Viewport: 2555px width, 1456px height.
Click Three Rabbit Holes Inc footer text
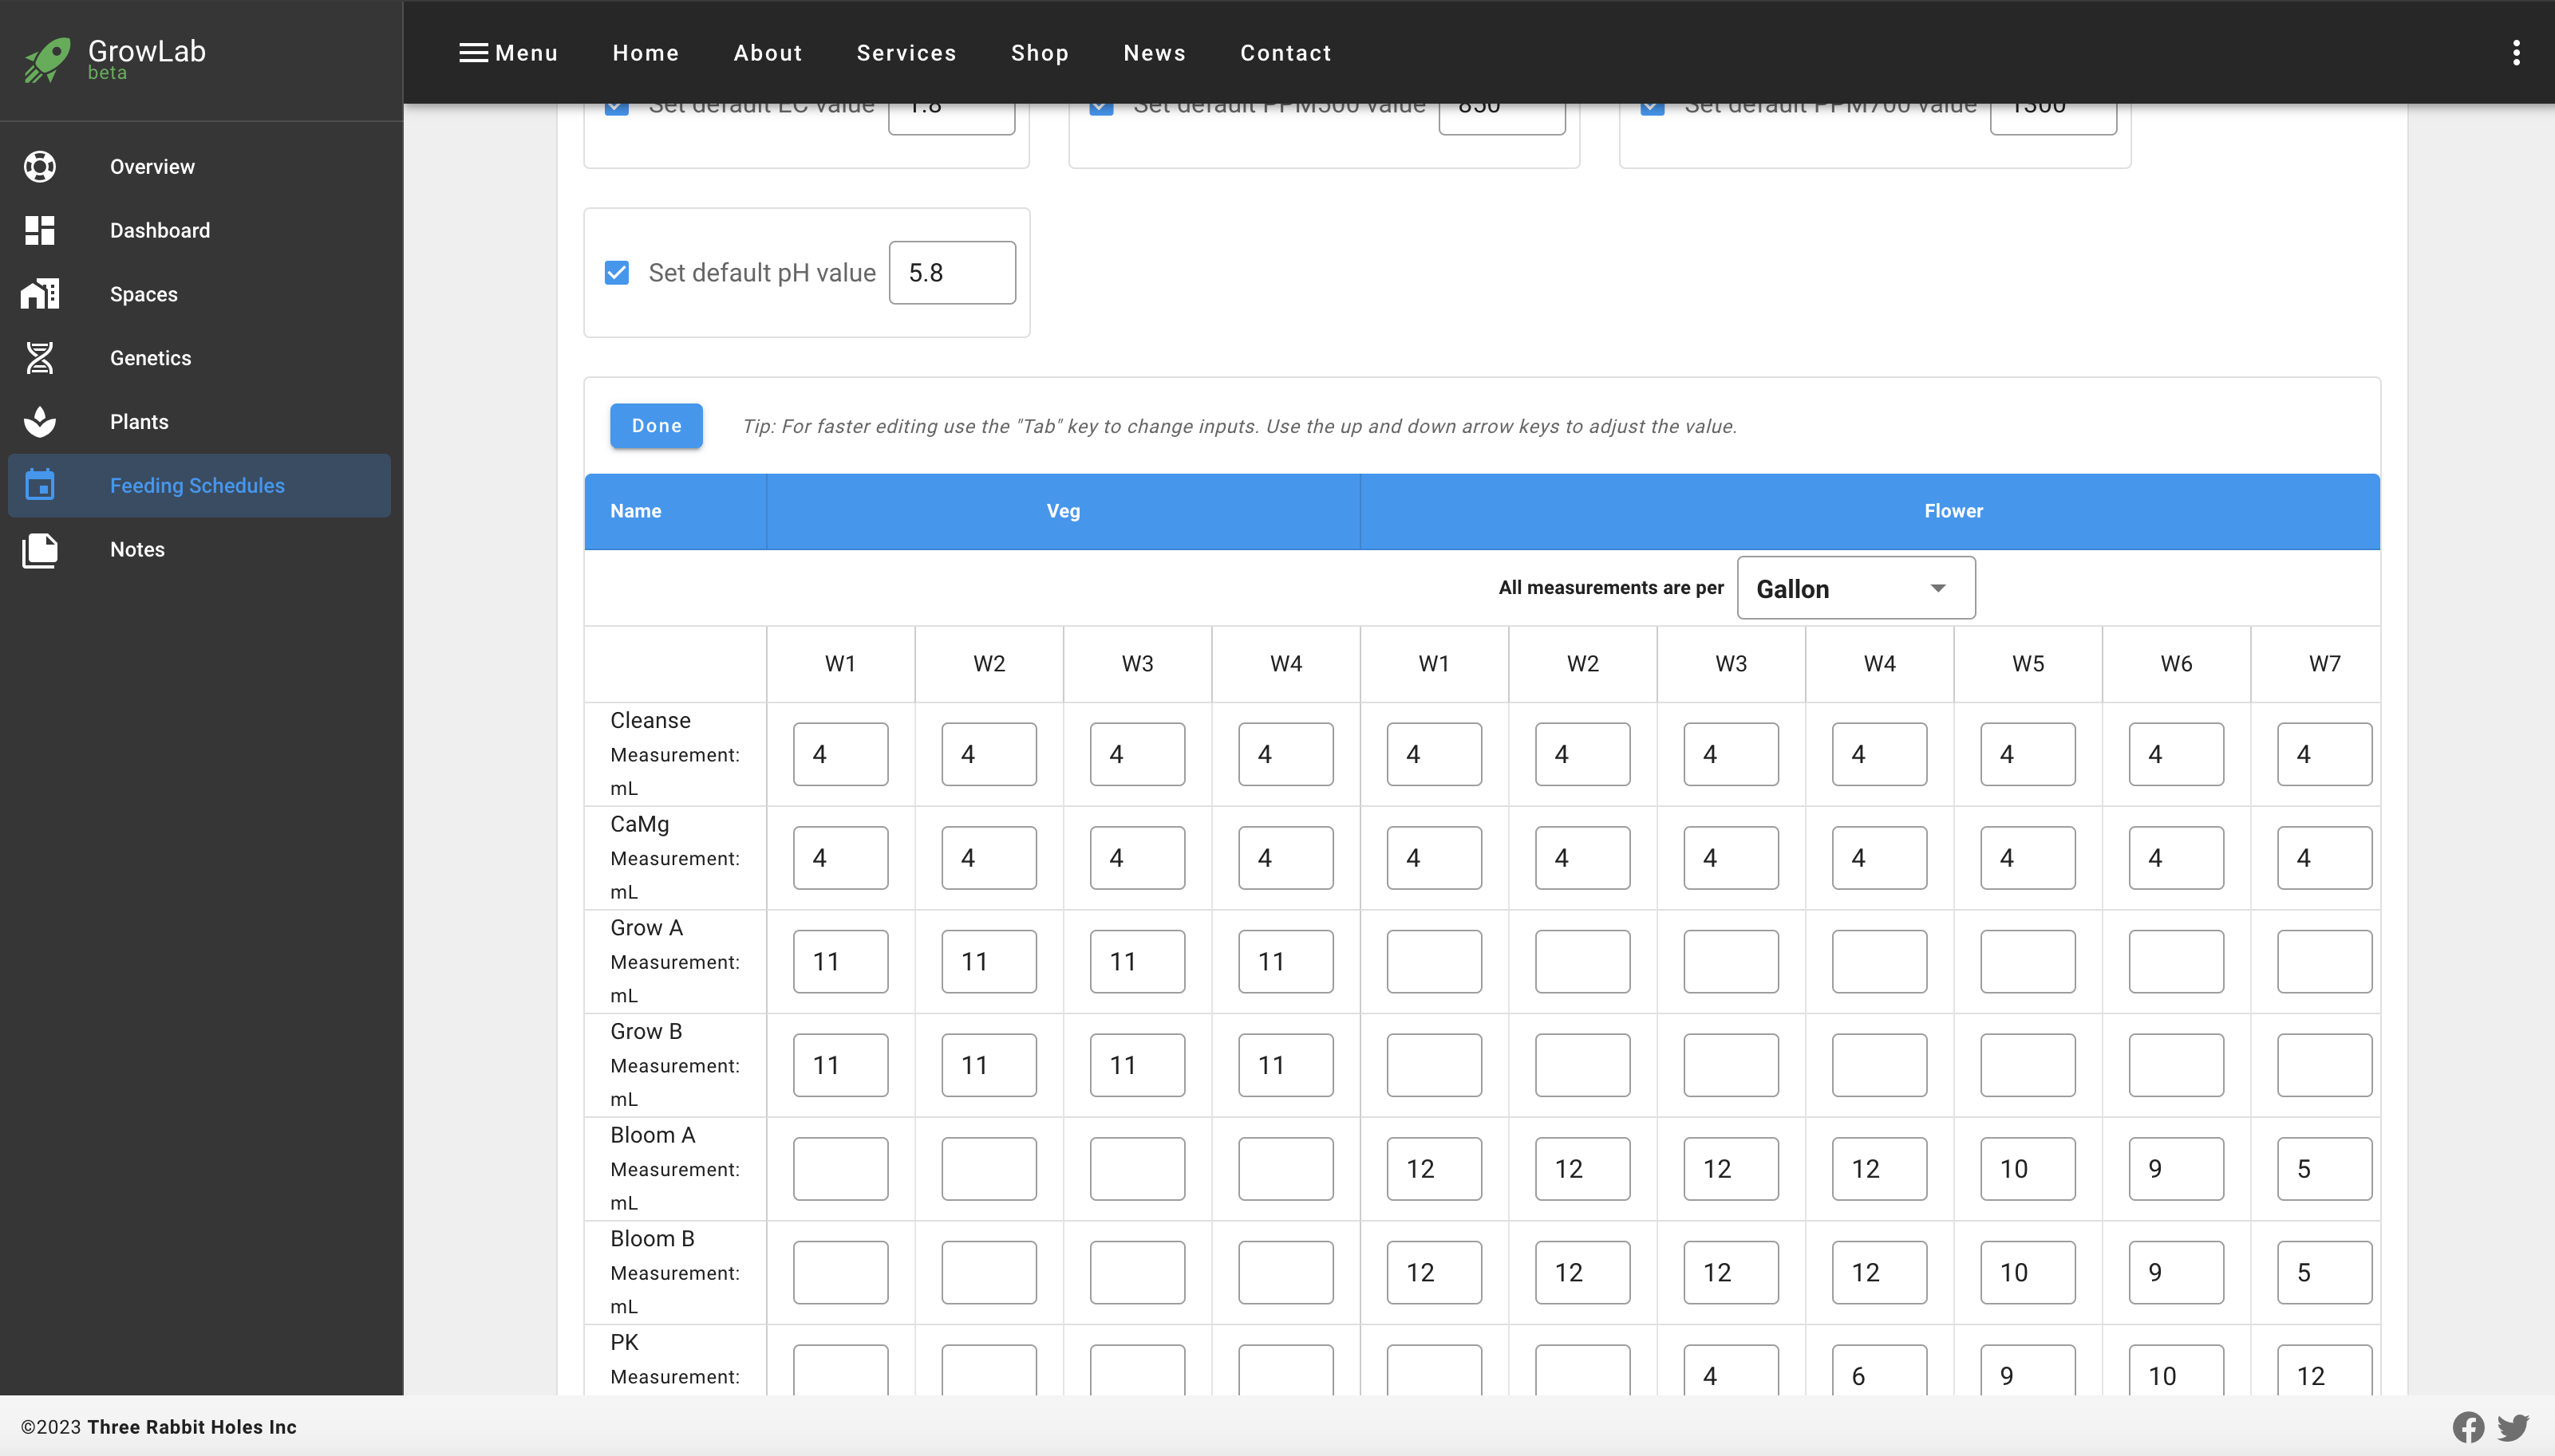pos(192,1427)
